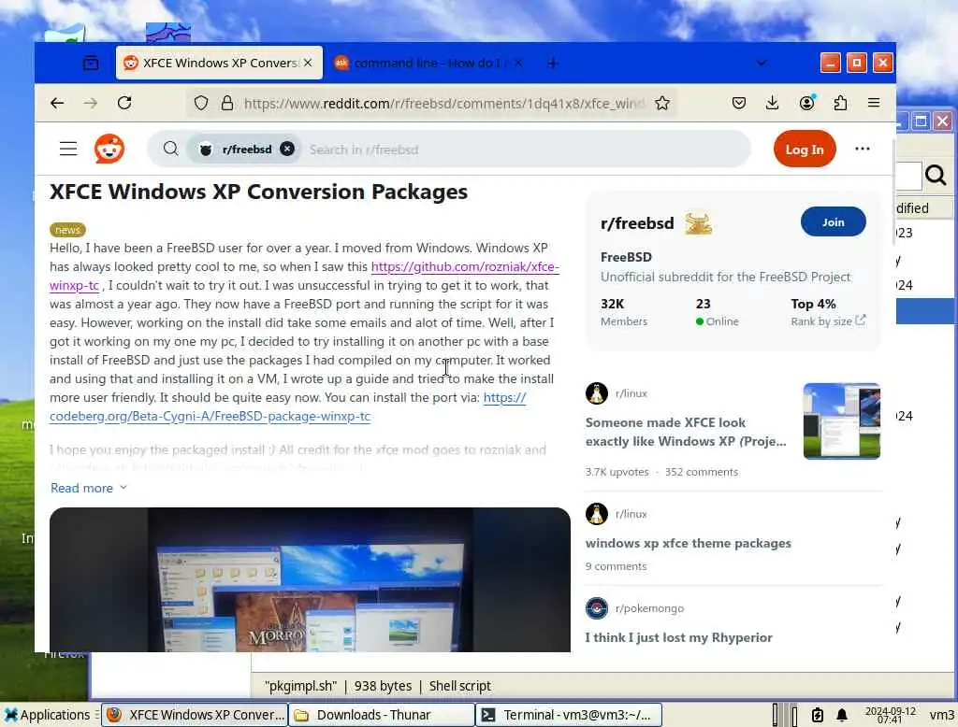Open 'windows xp xfce theme packages' post

point(688,543)
